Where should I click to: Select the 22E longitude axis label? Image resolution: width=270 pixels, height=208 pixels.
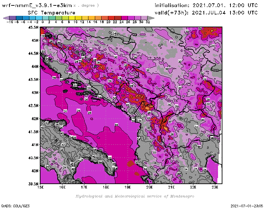click(193, 187)
